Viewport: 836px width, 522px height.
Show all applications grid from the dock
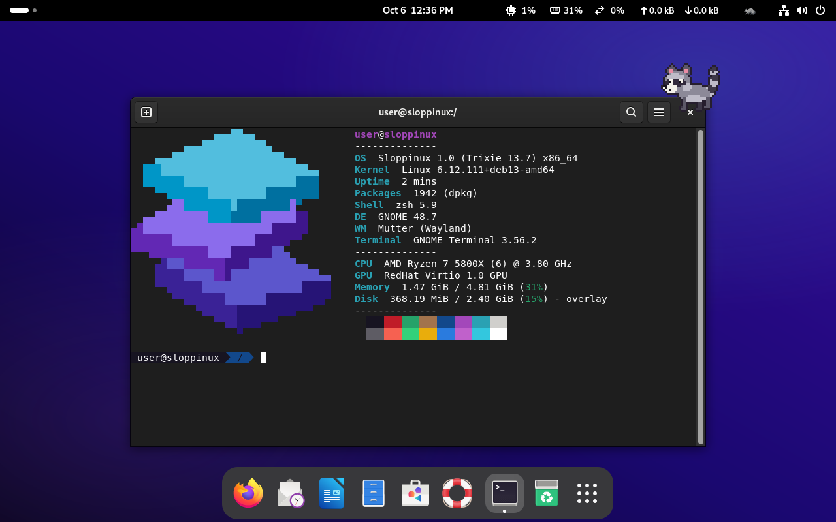[x=587, y=493]
